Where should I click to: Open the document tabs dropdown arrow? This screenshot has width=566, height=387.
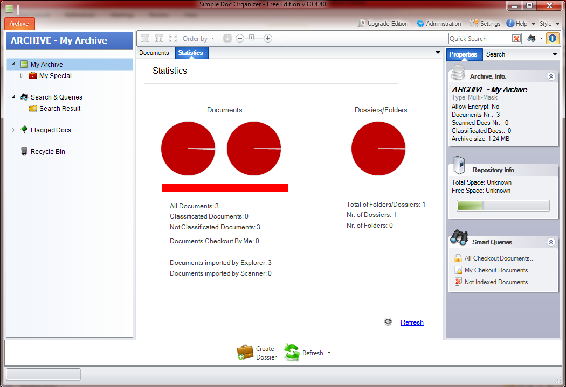point(438,53)
